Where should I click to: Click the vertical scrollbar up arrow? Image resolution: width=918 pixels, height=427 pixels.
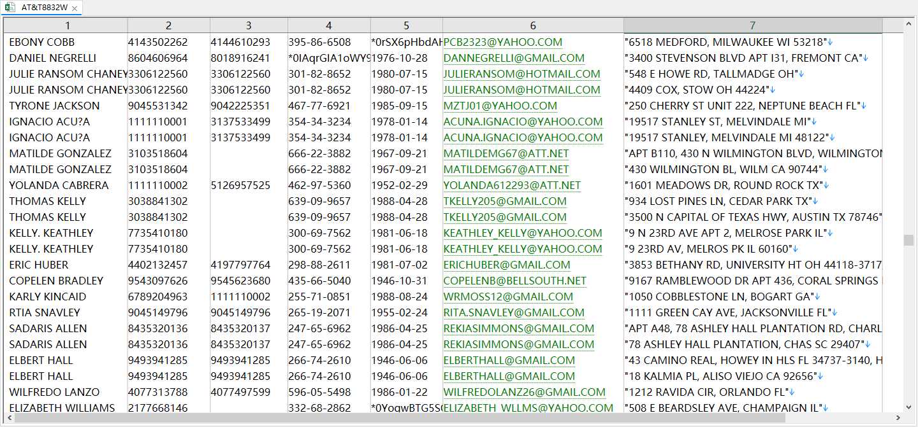[x=908, y=24]
